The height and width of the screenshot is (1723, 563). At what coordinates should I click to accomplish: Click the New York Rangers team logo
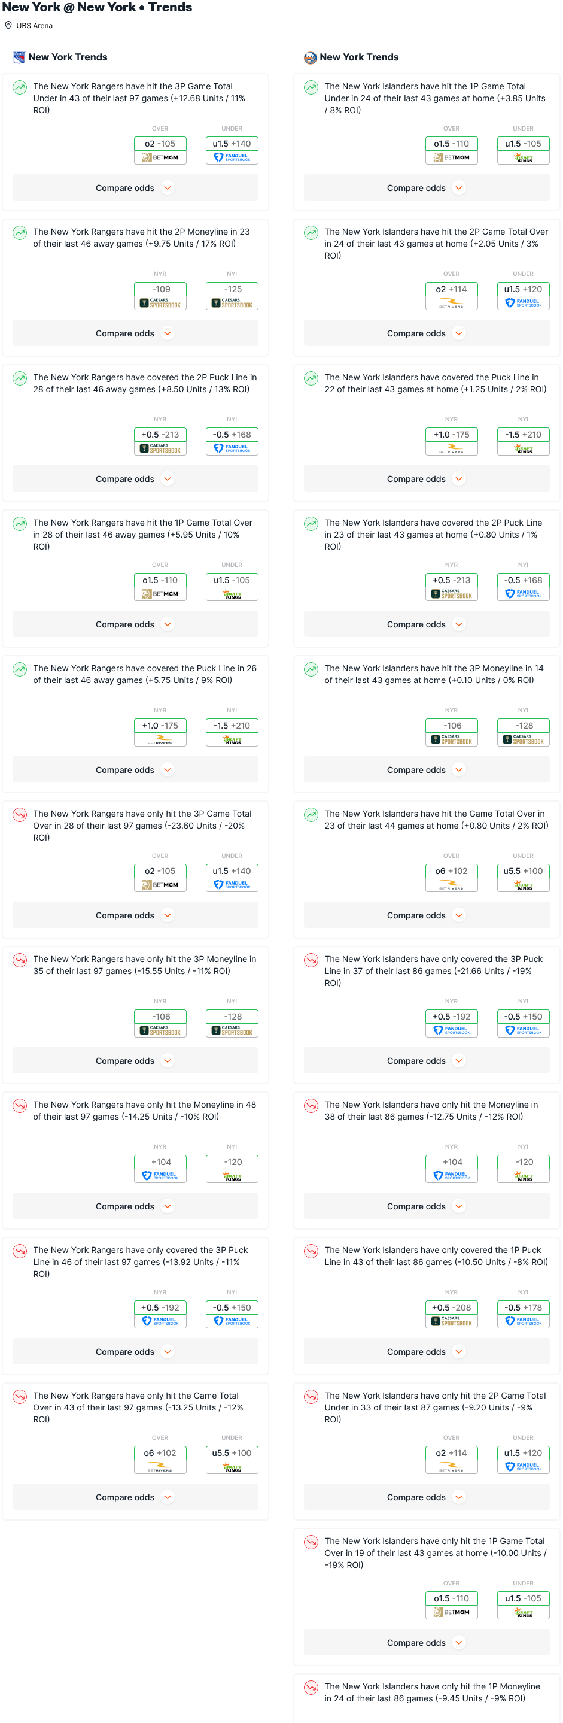pos(19,57)
